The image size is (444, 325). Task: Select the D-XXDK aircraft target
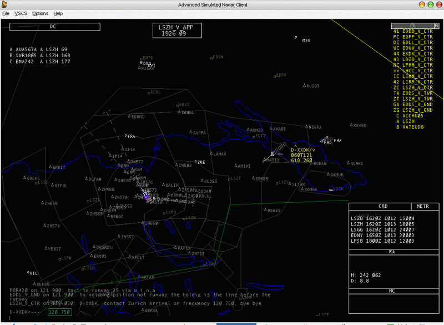[272, 153]
